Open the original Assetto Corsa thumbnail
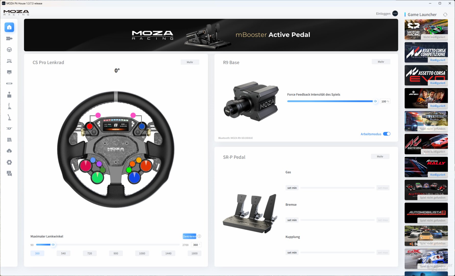This screenshot has height=276, width=455. click(x=426, y=144)
